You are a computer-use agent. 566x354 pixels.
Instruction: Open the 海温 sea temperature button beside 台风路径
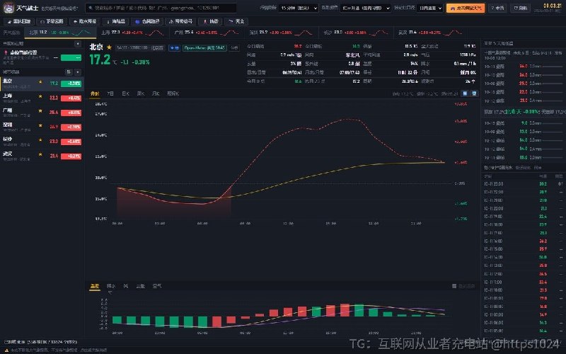coord(115,22)
